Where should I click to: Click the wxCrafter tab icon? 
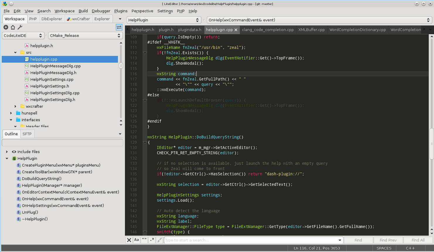coord(69,19)
